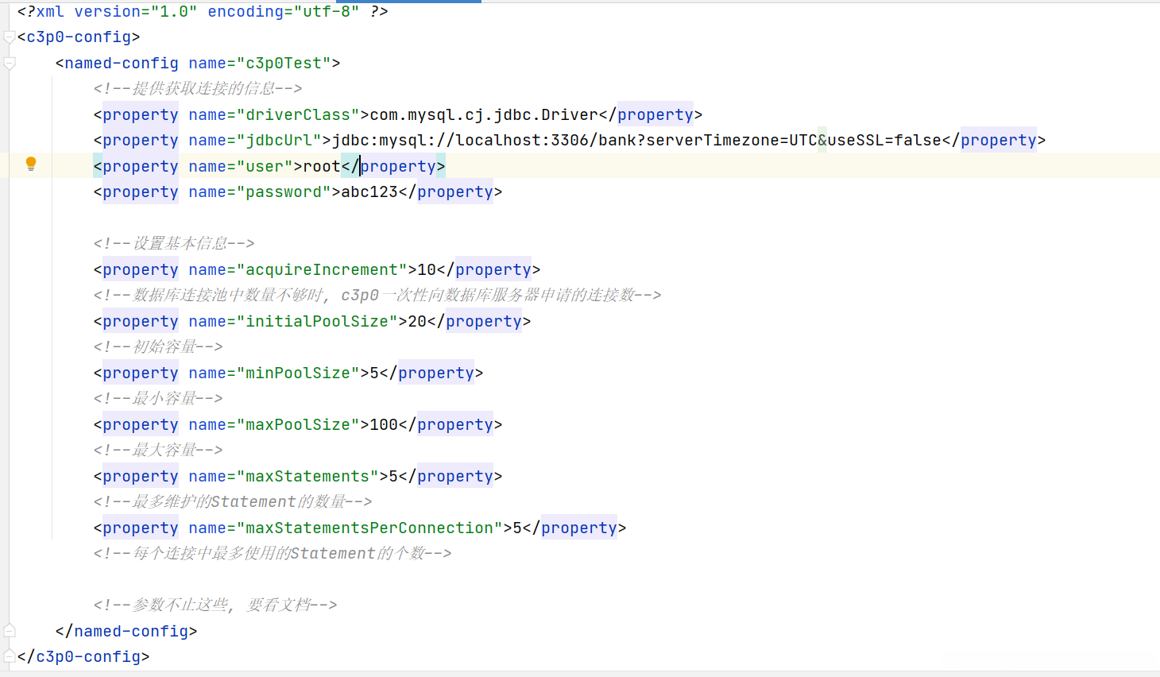Click the password value abc123

[x=369, y=192]
